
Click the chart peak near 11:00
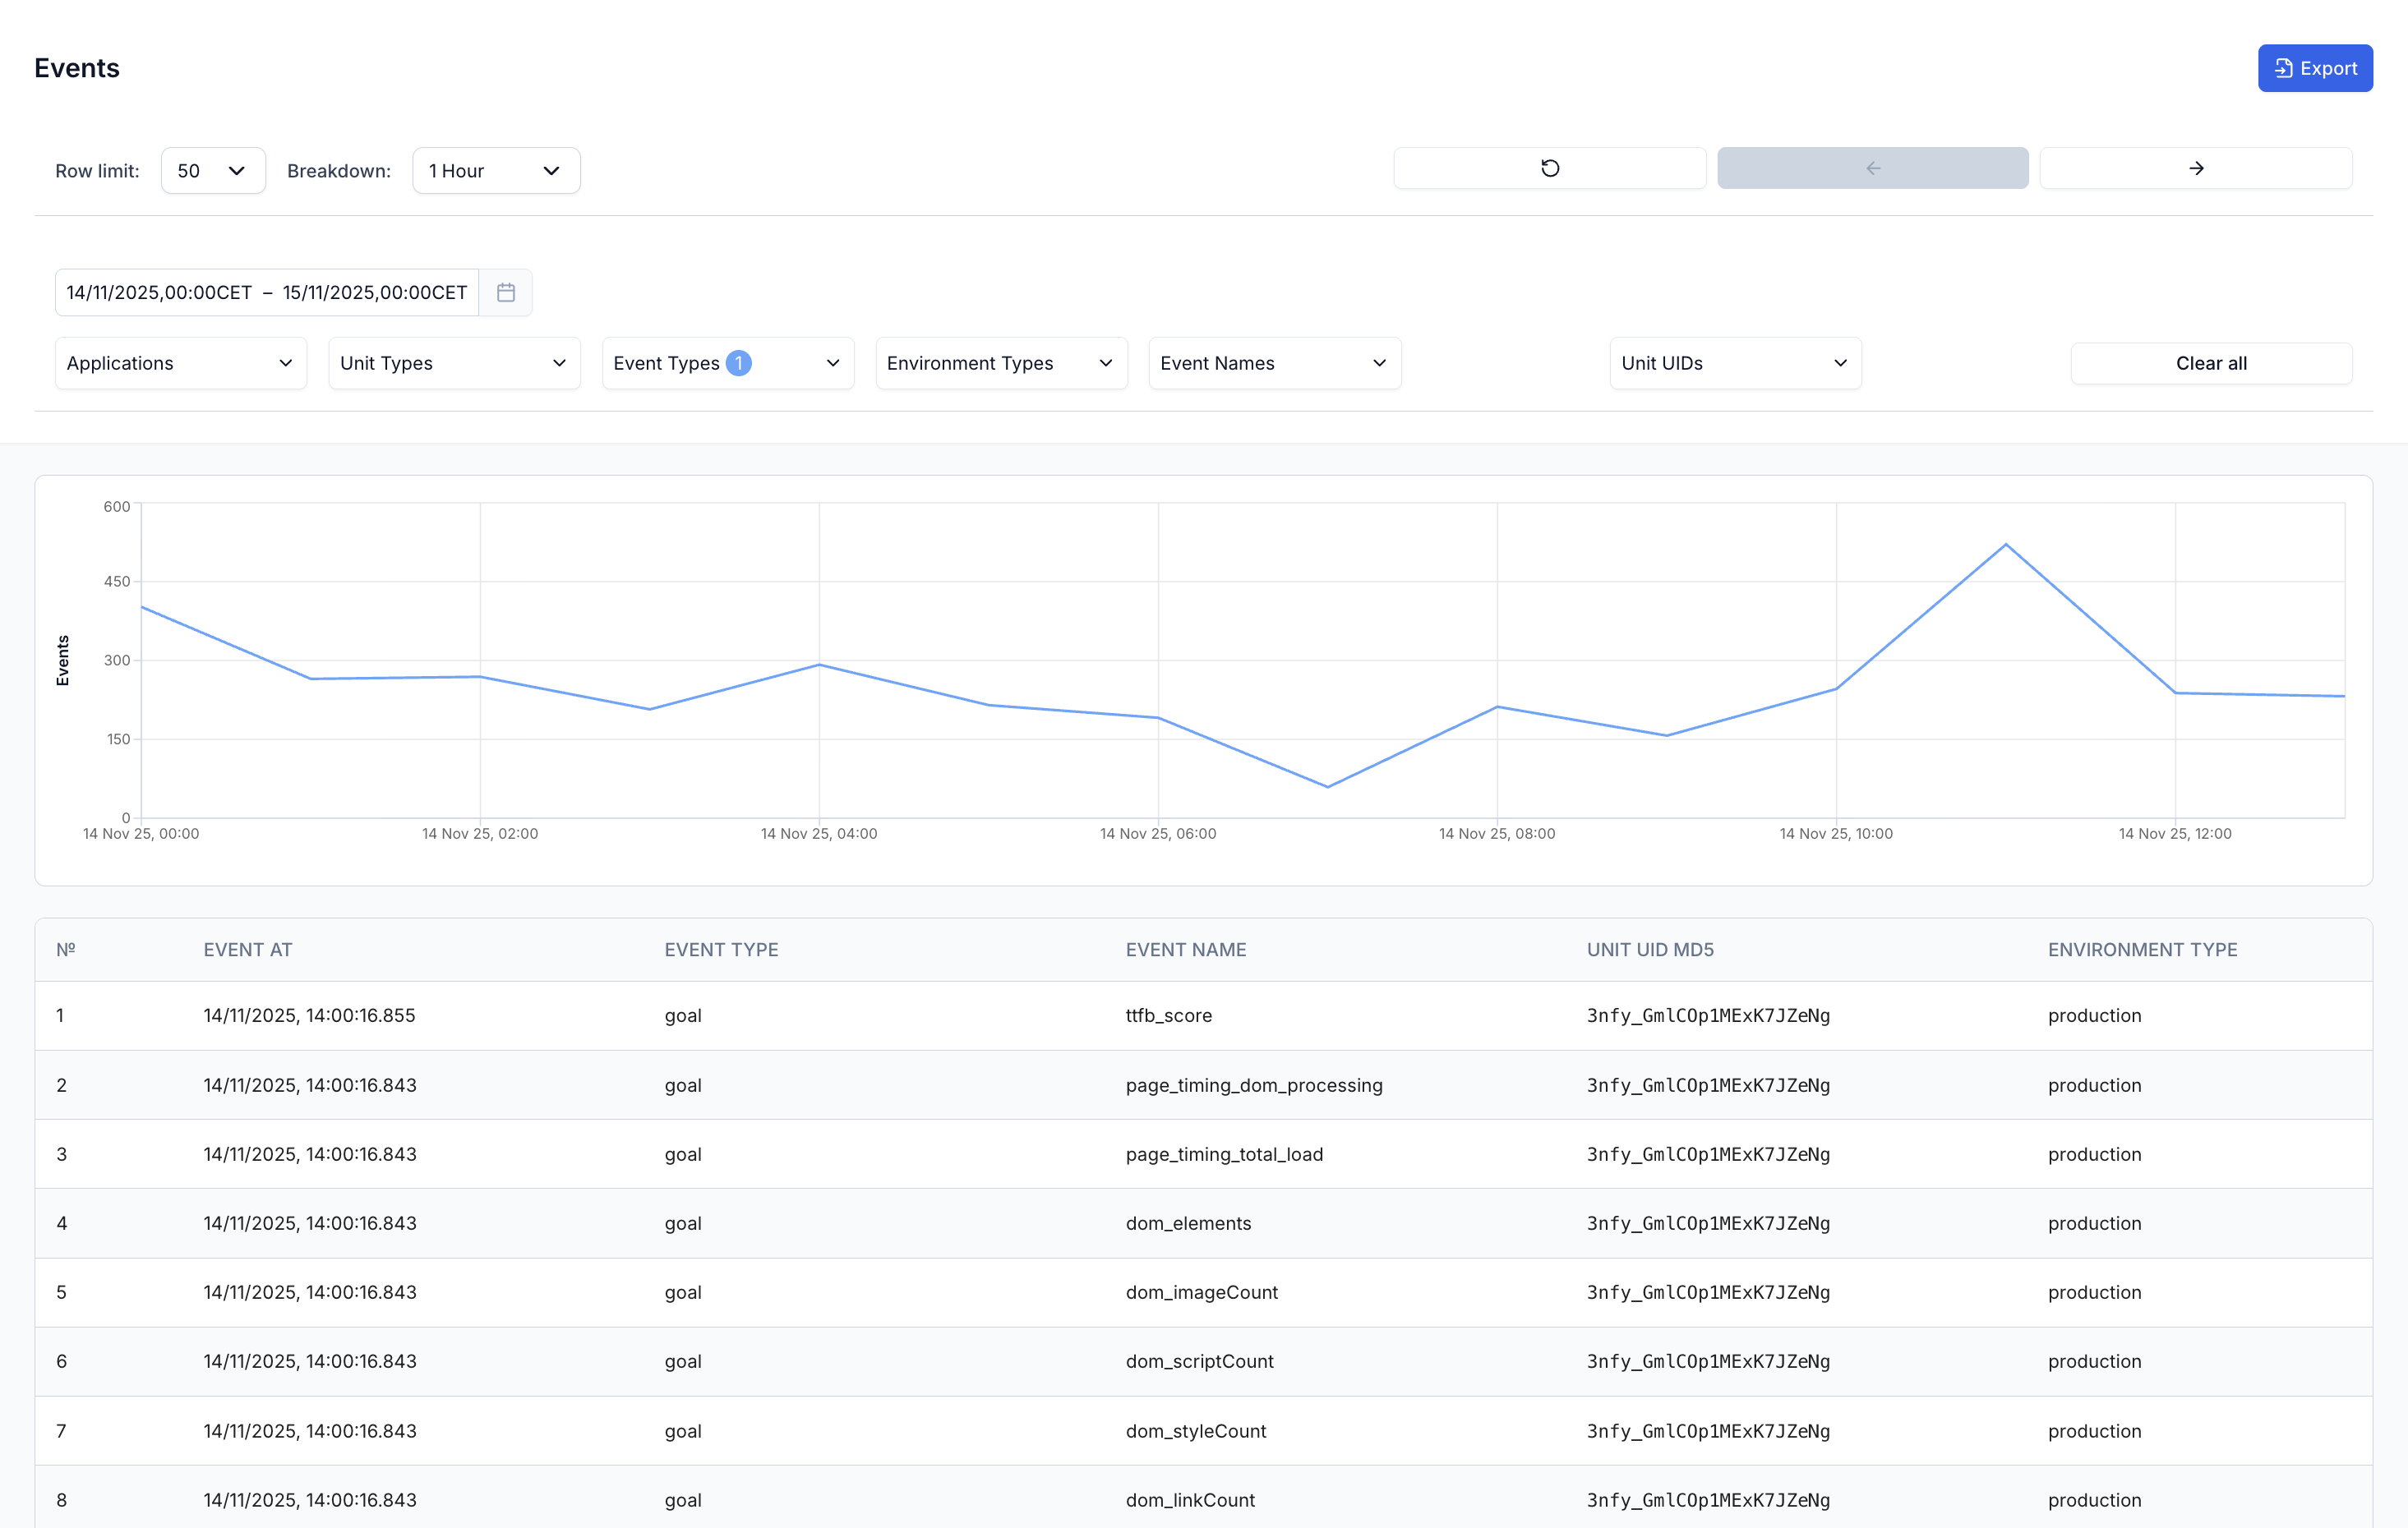pyautogui.click(x=2005, y=545)
